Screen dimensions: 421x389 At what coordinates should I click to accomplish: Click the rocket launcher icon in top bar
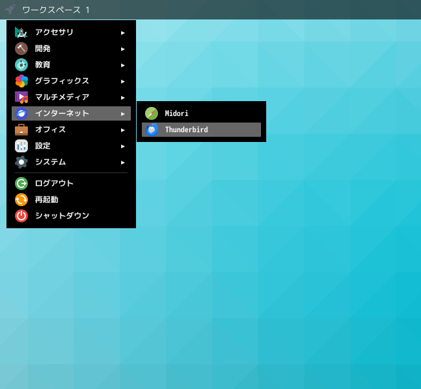click(x=10, y=10)
